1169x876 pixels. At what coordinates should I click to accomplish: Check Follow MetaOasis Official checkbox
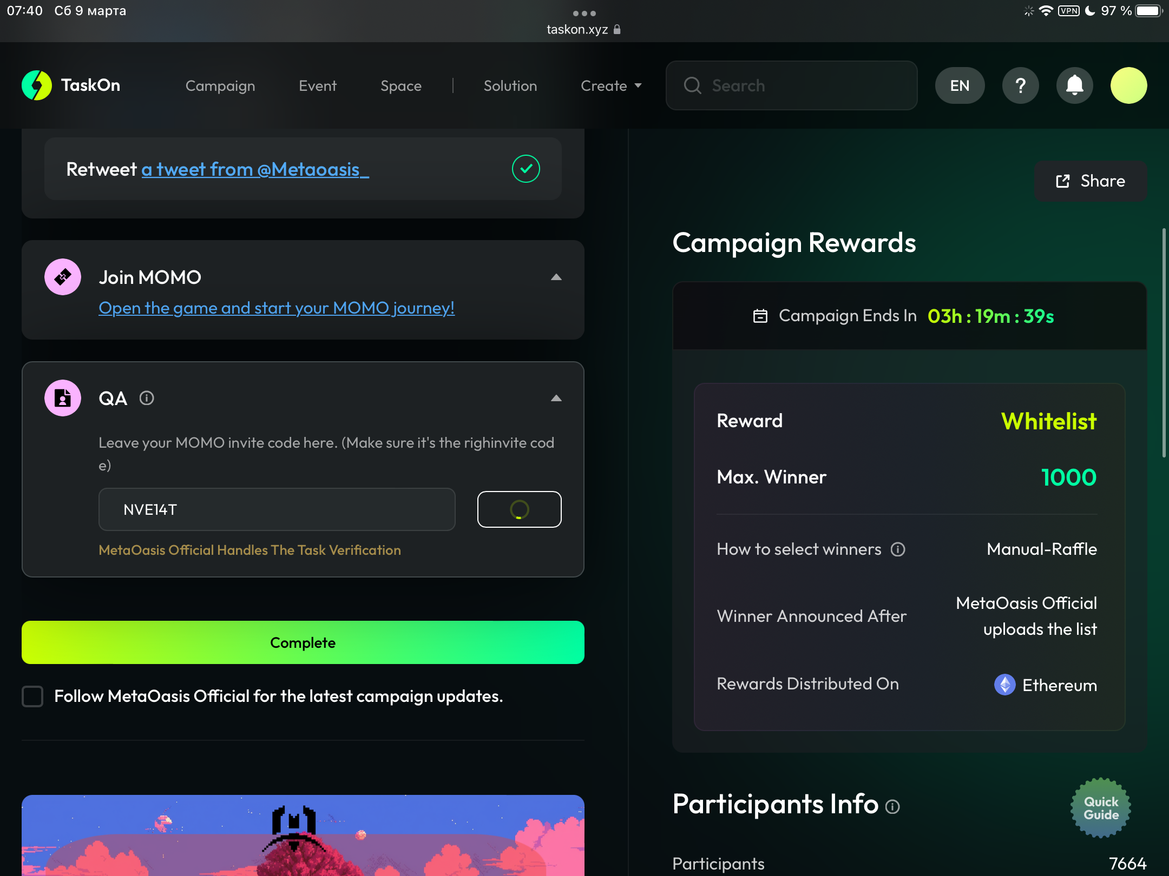click(32, 696)
